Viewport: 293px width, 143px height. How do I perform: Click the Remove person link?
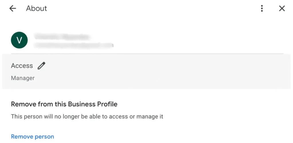[x=33, y=137]
